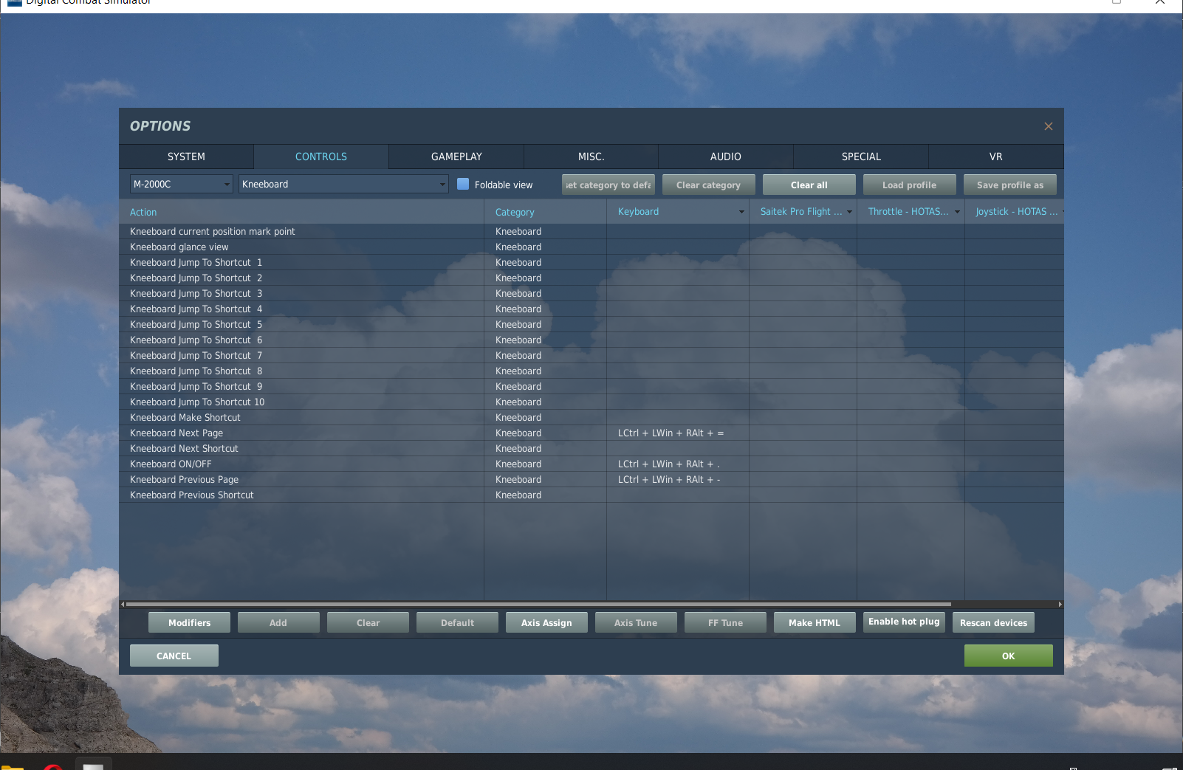This screenshot has height=770, width=1183.
Task: Open the VR tab
Action: (996, 157)
